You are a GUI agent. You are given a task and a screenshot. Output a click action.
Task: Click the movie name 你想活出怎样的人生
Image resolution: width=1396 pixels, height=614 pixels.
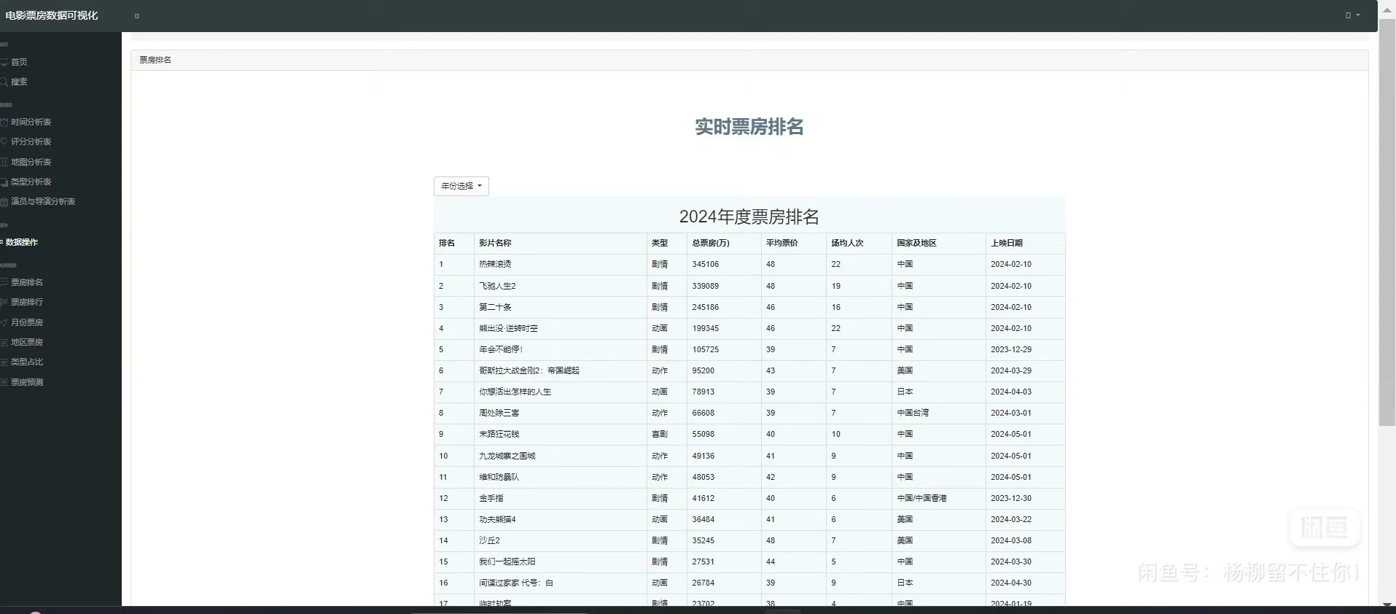pos(515,392)
